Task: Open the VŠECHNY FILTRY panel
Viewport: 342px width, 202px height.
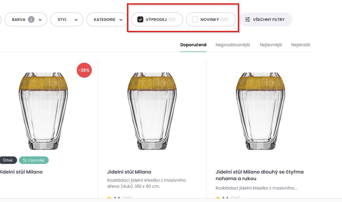Action: 265,19
